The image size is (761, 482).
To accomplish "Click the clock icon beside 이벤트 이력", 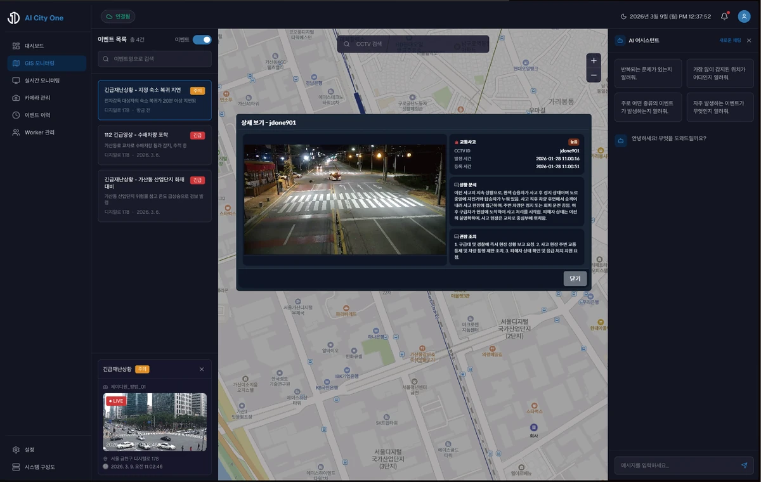I will tap(16, 115).
